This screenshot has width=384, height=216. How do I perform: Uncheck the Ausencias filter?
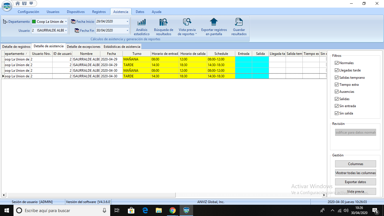click(x=336, y=92)
